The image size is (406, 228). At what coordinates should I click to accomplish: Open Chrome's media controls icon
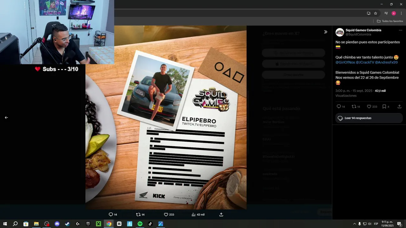(386, 13)
